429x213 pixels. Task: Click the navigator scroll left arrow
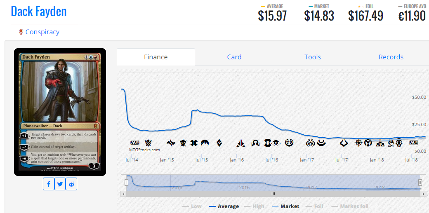click(124, 194)
